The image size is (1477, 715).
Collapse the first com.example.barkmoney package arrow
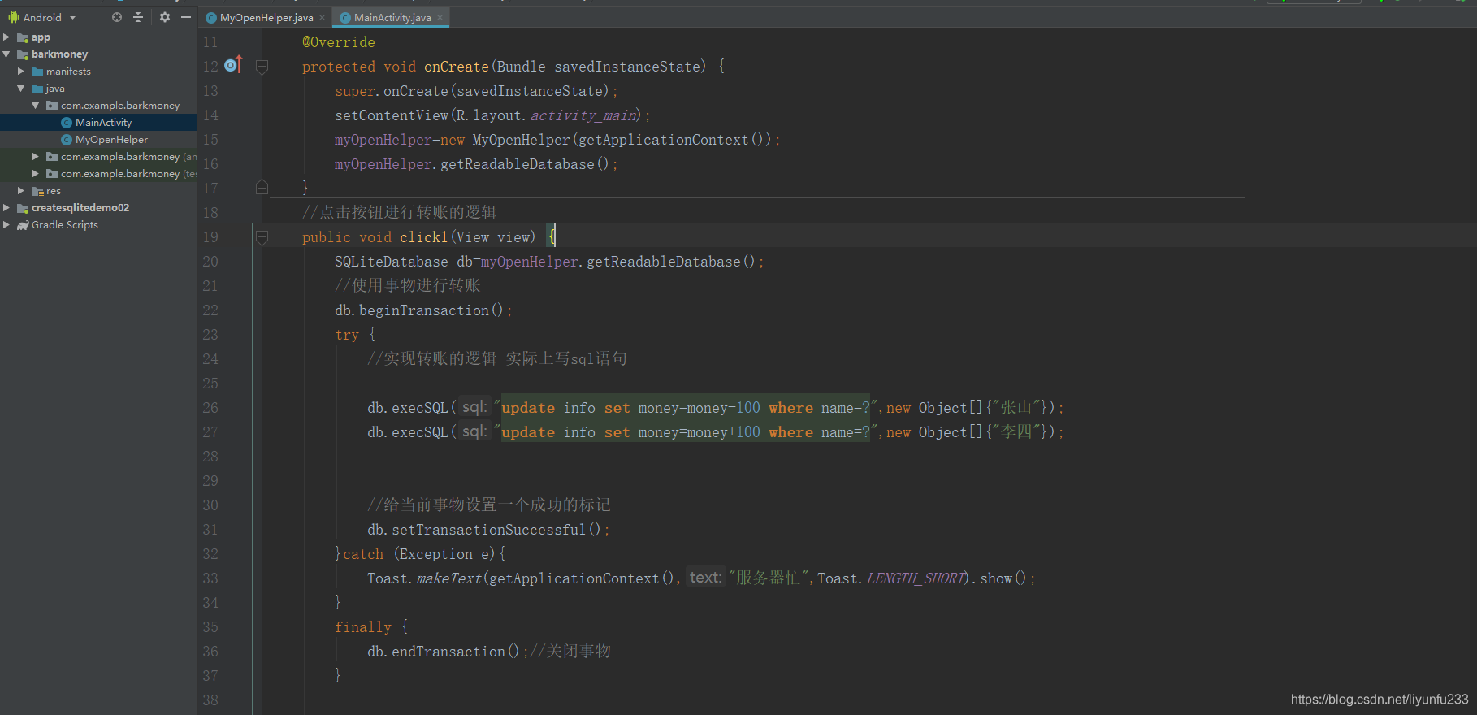[36, 106]
